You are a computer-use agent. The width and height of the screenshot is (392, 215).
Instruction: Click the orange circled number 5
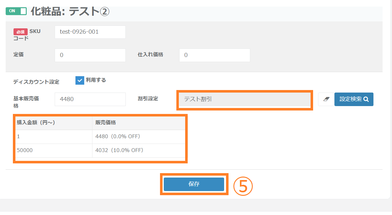click(243, 186)
